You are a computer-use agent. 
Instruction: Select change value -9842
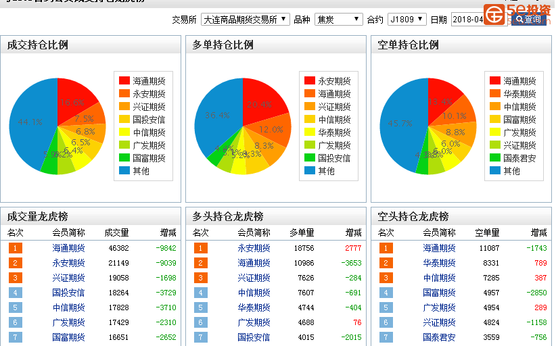pyautogui.click(x=166, y=248)
